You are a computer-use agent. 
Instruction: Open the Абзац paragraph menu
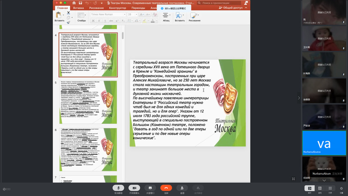point(166,17)
